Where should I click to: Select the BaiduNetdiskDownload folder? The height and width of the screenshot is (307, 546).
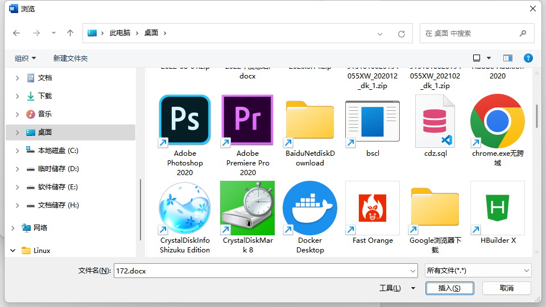[x=310, y=134]
